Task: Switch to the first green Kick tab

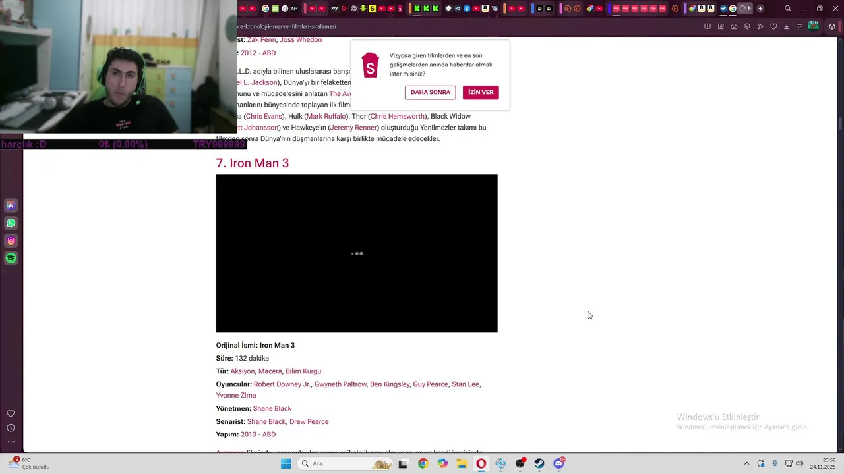Action: click(x=417, y=9)
